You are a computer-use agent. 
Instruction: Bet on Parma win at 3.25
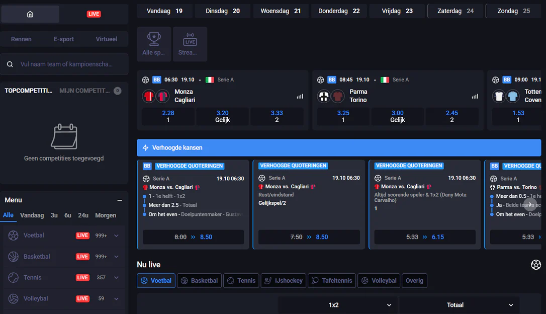coord(343,116)
